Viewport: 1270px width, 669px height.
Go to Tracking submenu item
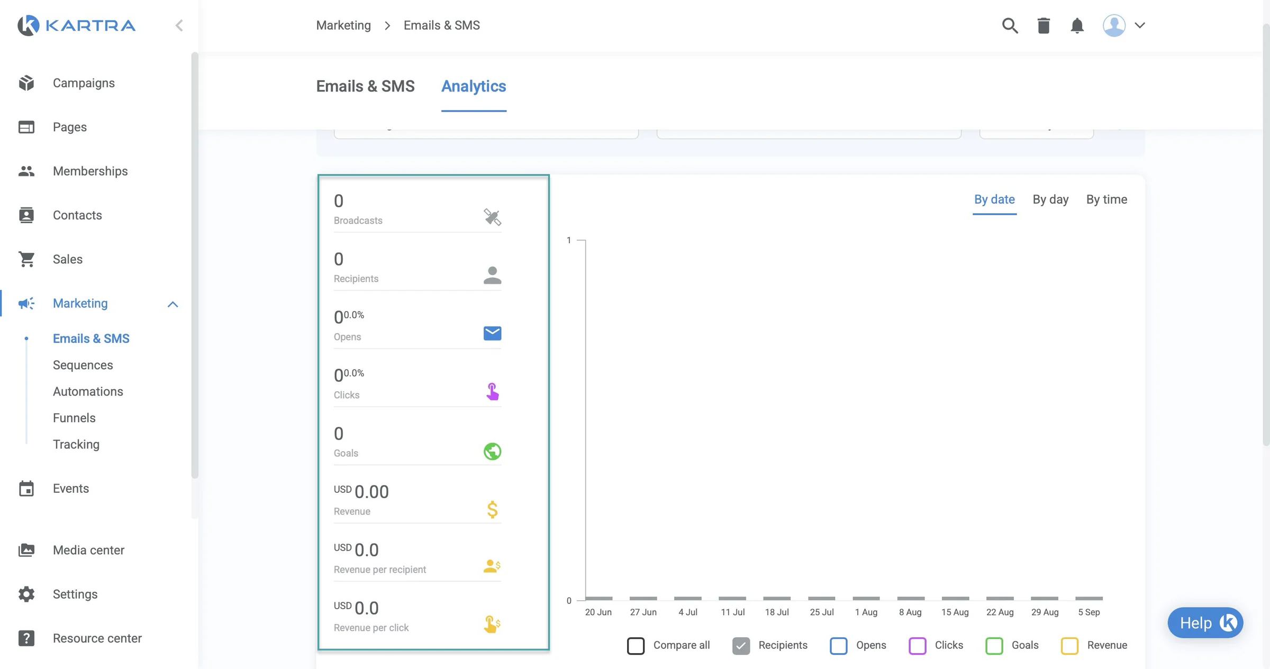(76, 444)
